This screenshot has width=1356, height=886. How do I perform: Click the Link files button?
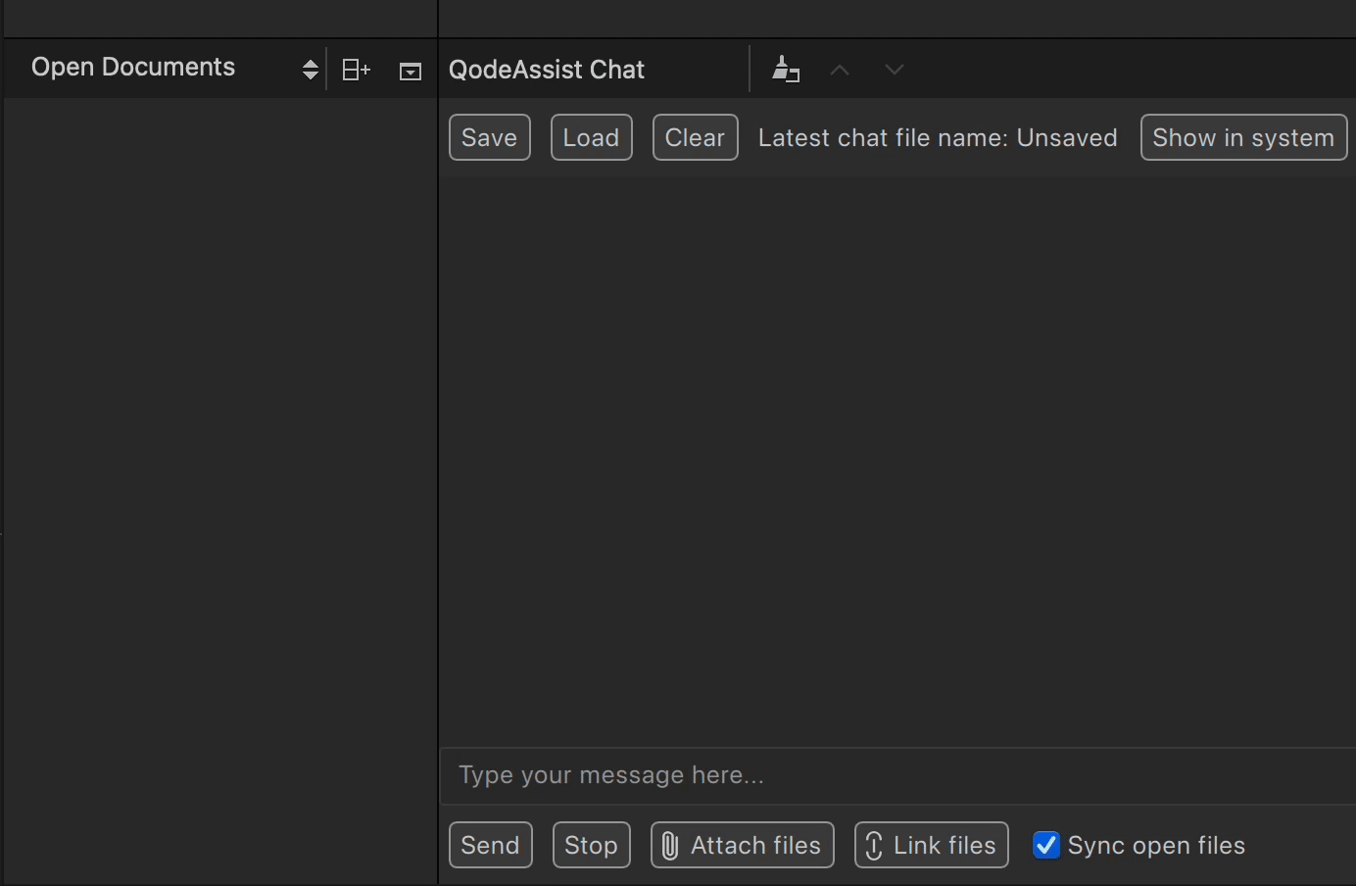click(932, 845)
